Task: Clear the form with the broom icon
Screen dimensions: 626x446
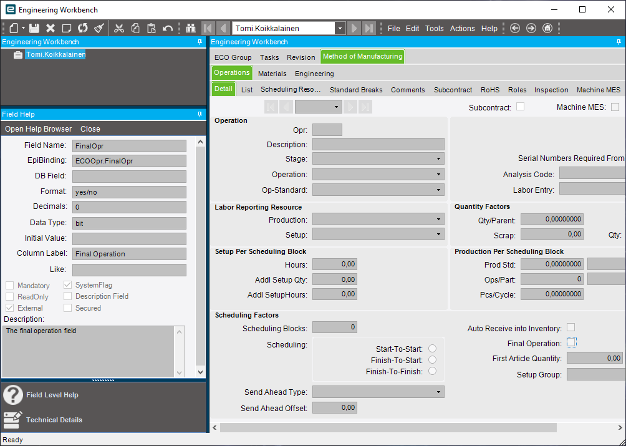Action: (x=99, y=28)
